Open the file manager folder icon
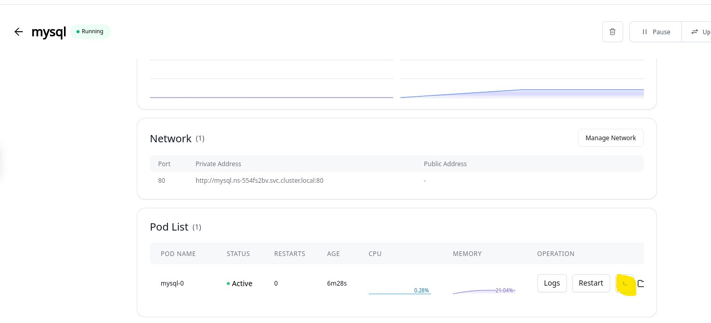 [641, 284]
